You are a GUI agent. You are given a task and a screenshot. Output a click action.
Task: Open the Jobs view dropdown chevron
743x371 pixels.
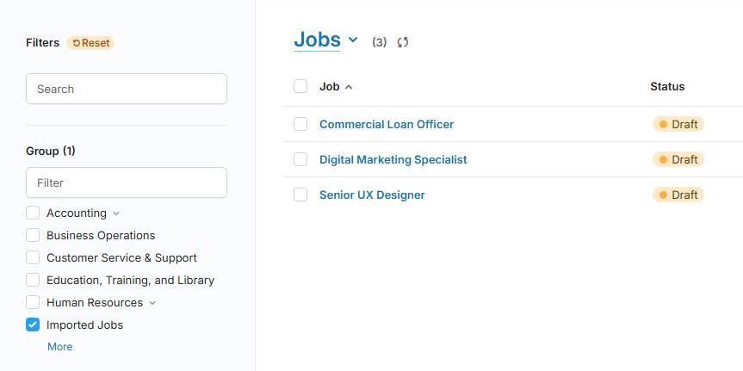(353, 40)
